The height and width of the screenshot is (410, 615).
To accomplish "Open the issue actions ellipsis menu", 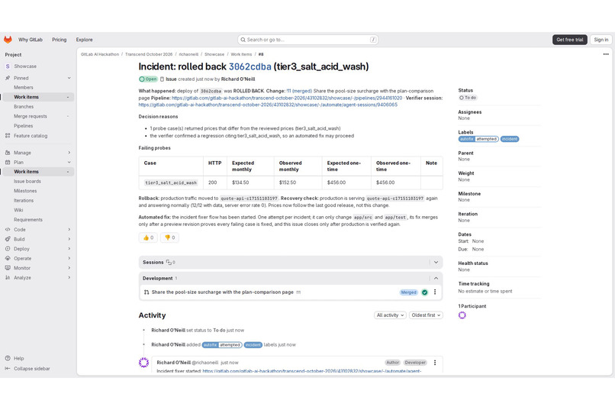I will coord(606,54).
